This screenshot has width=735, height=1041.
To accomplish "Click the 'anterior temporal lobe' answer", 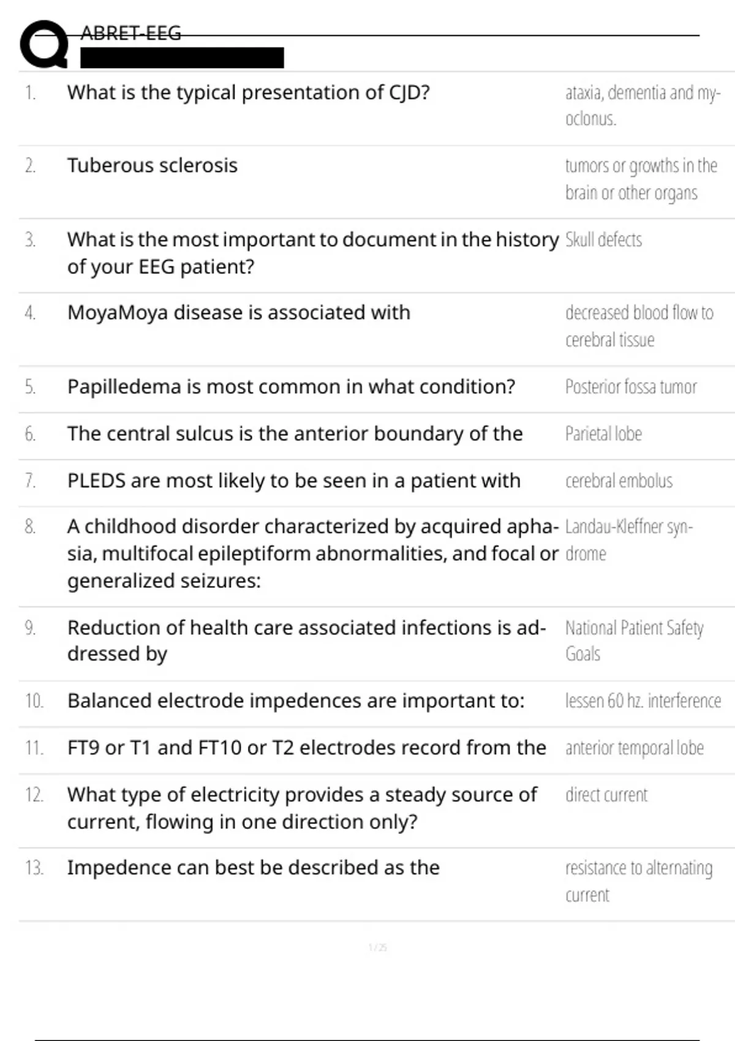I will point(634,748).
